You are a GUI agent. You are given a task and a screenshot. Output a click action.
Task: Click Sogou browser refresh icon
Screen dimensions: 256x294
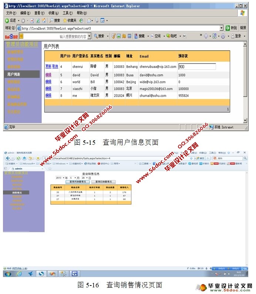[x=18, y=158]
